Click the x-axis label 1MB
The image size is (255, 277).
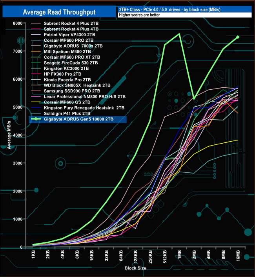[179, 255]
